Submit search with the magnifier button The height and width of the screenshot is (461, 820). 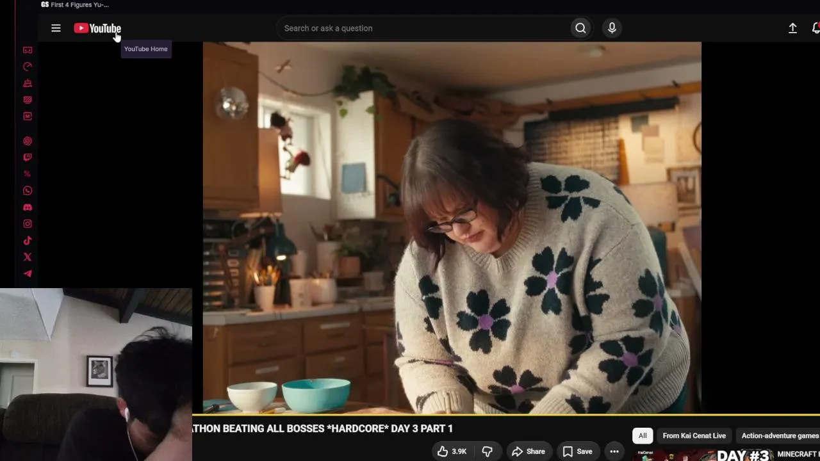(x=580, y=28)
